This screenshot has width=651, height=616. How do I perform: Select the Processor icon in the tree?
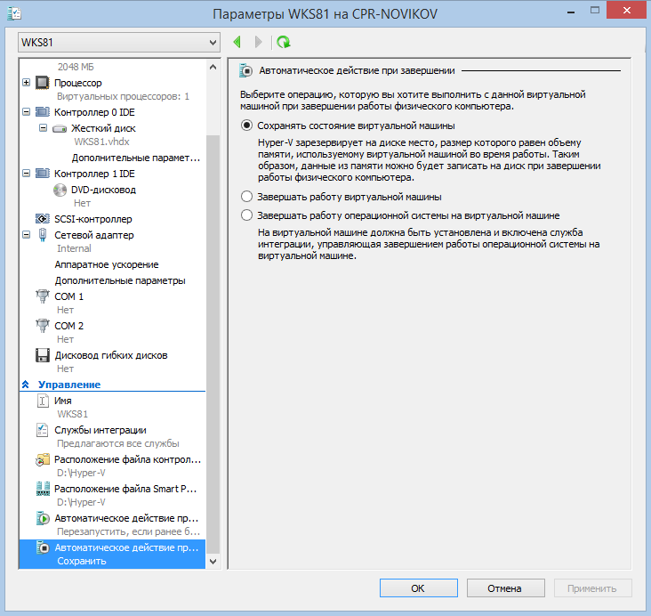pyautogui.click(x=43, y=83)
